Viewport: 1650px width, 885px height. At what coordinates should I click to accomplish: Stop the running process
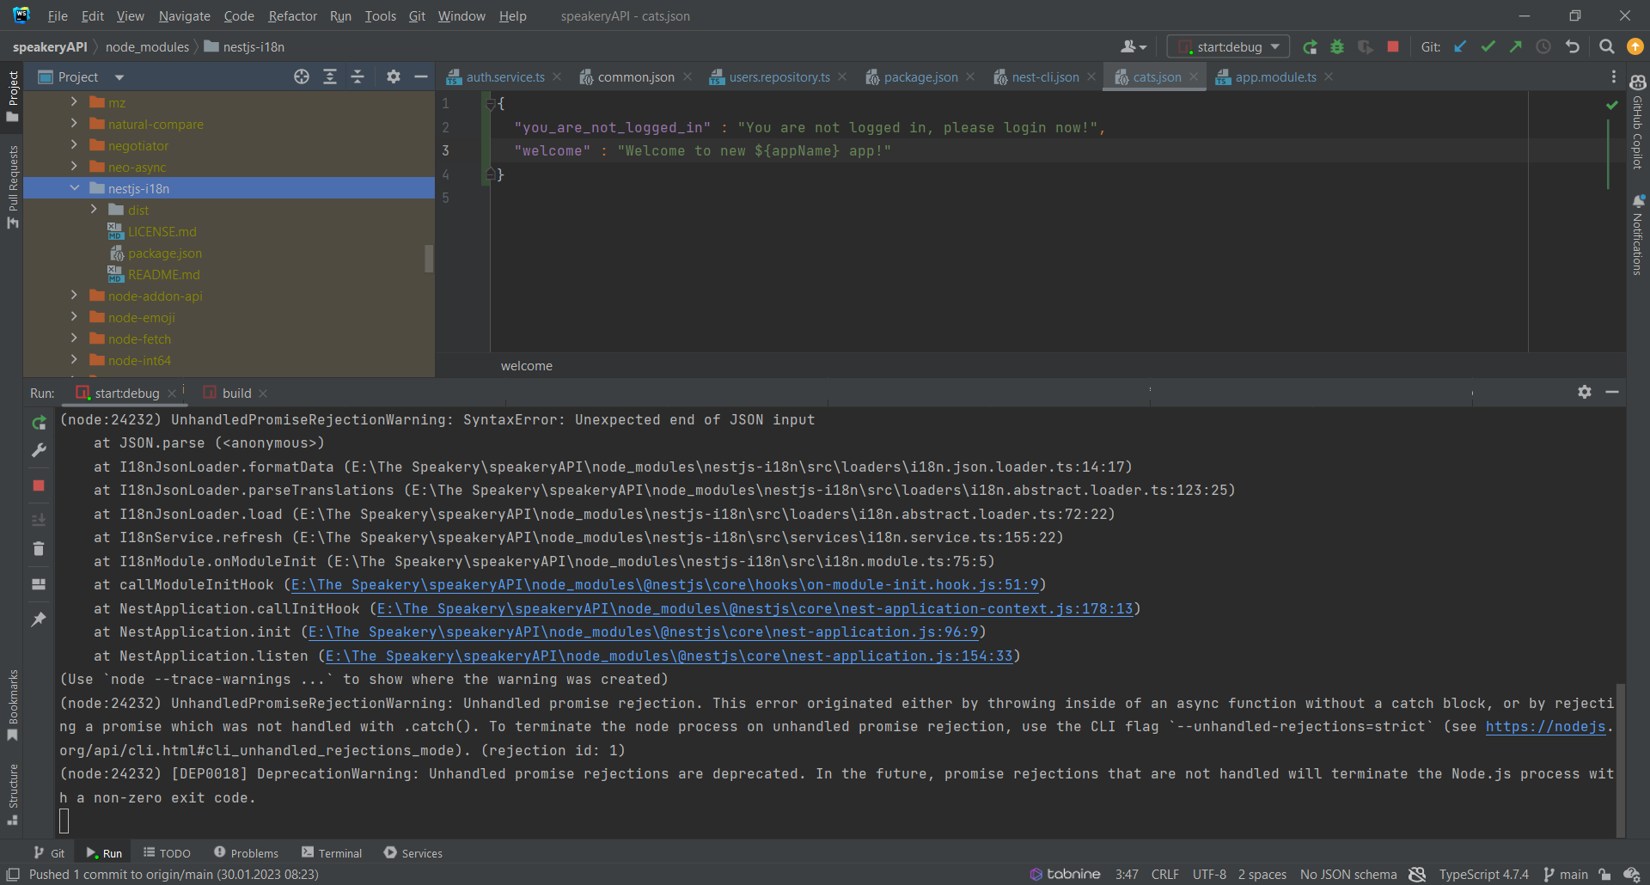tap(1394, 46)
